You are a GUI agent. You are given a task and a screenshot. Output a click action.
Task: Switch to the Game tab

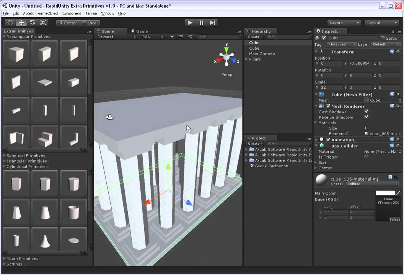pyautogui.click(x=140, y=31)
